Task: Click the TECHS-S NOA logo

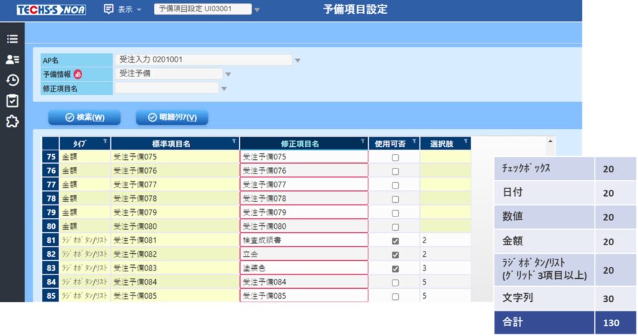Action: 51,10
